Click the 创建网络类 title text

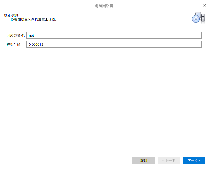(104, 6)
